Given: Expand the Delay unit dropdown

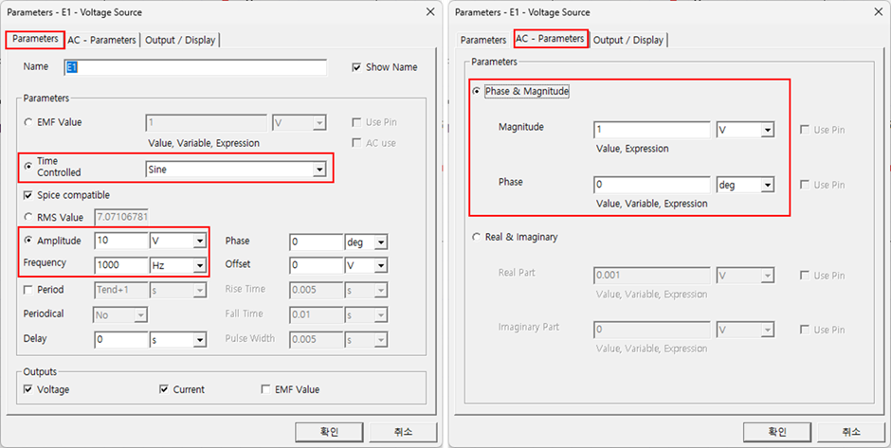Looking at the screenshot, I should pyautogui.click(x=199, y=339).
